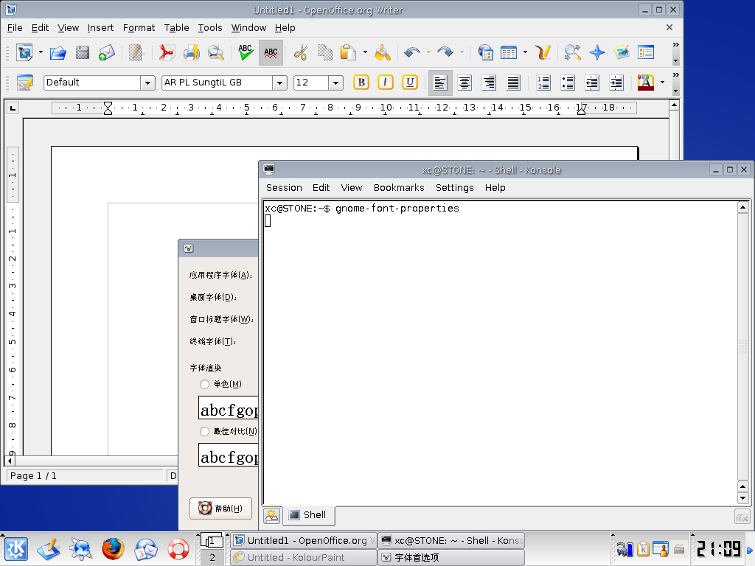Switch to 字体首选项 taskbar button

pyautogui.click(x=451, y=557)
